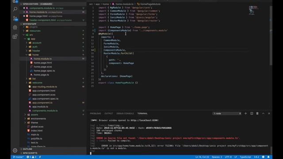Open components.module.ts in the app folder tree

[x=45, y=110]
